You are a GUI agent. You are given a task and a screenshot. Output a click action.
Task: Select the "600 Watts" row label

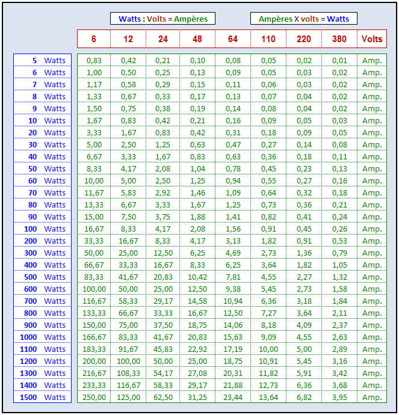42,289
